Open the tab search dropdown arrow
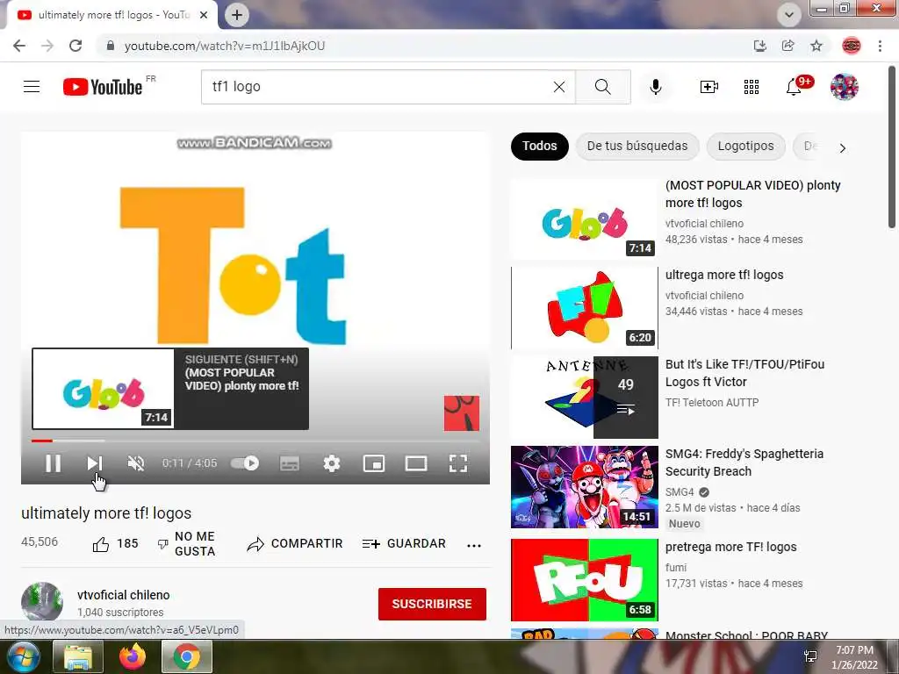This screenshot has height=674, width=899. (x=789, y=15)
